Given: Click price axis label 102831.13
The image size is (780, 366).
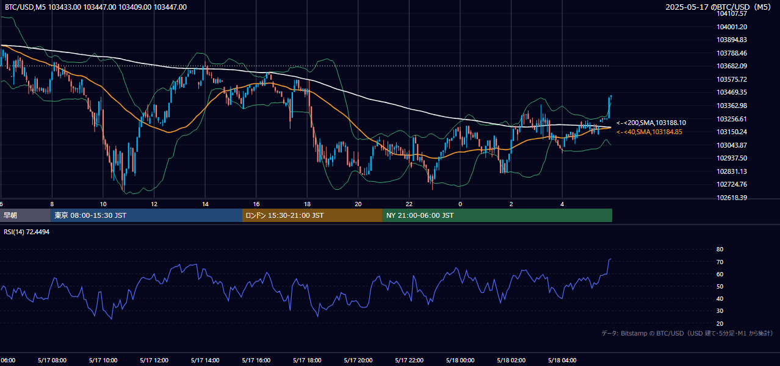Looking at the screenshot, I should tap(732, 171).
